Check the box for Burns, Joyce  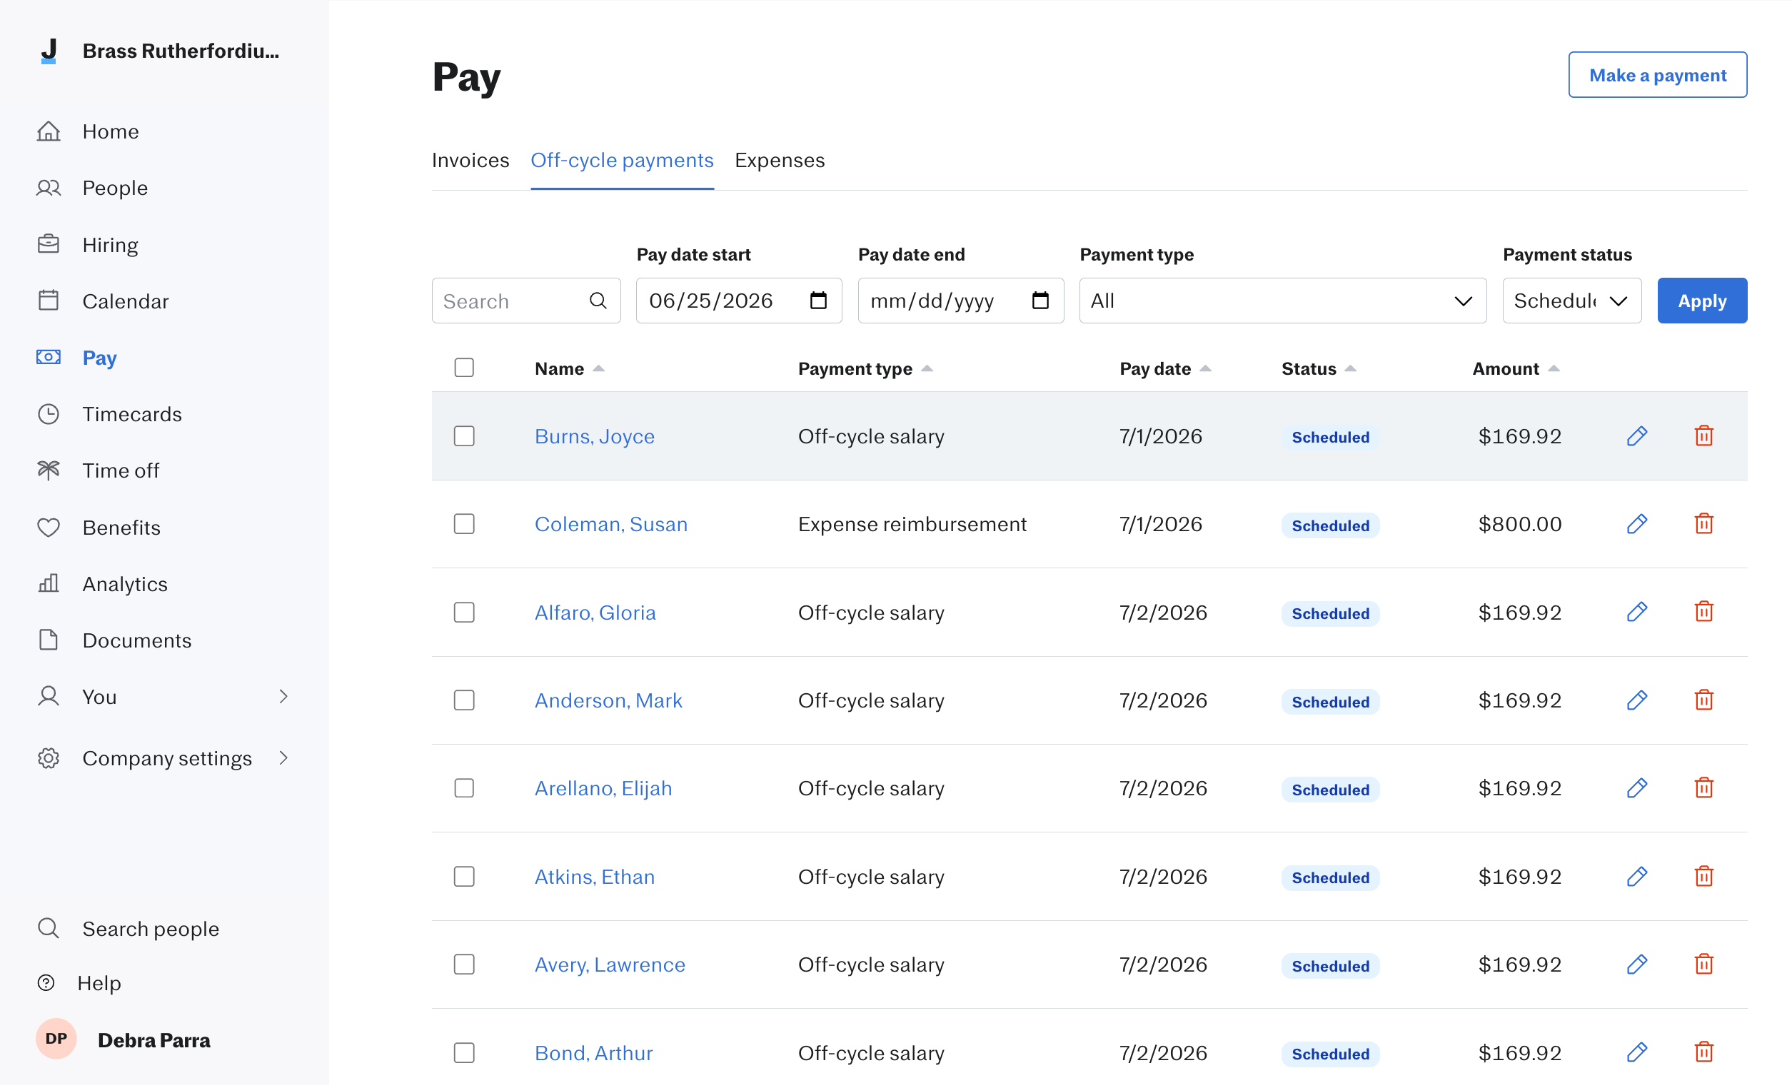point(464,437)
